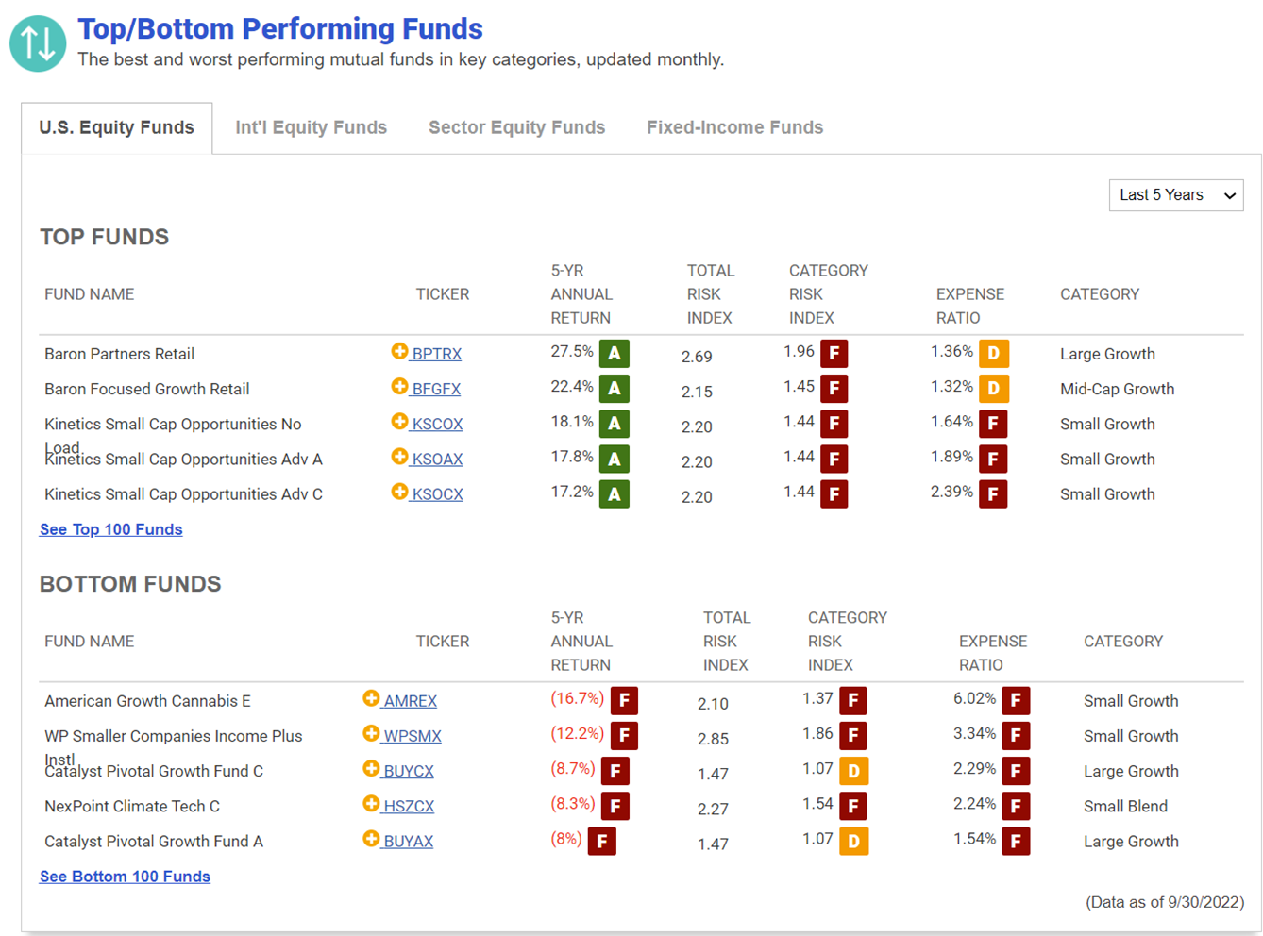Image resolution: width=1263 pixels, height=936 pixels.
Task: Click the plus icon beside BFGFX ticker
Action: click(x=399, y=386)
